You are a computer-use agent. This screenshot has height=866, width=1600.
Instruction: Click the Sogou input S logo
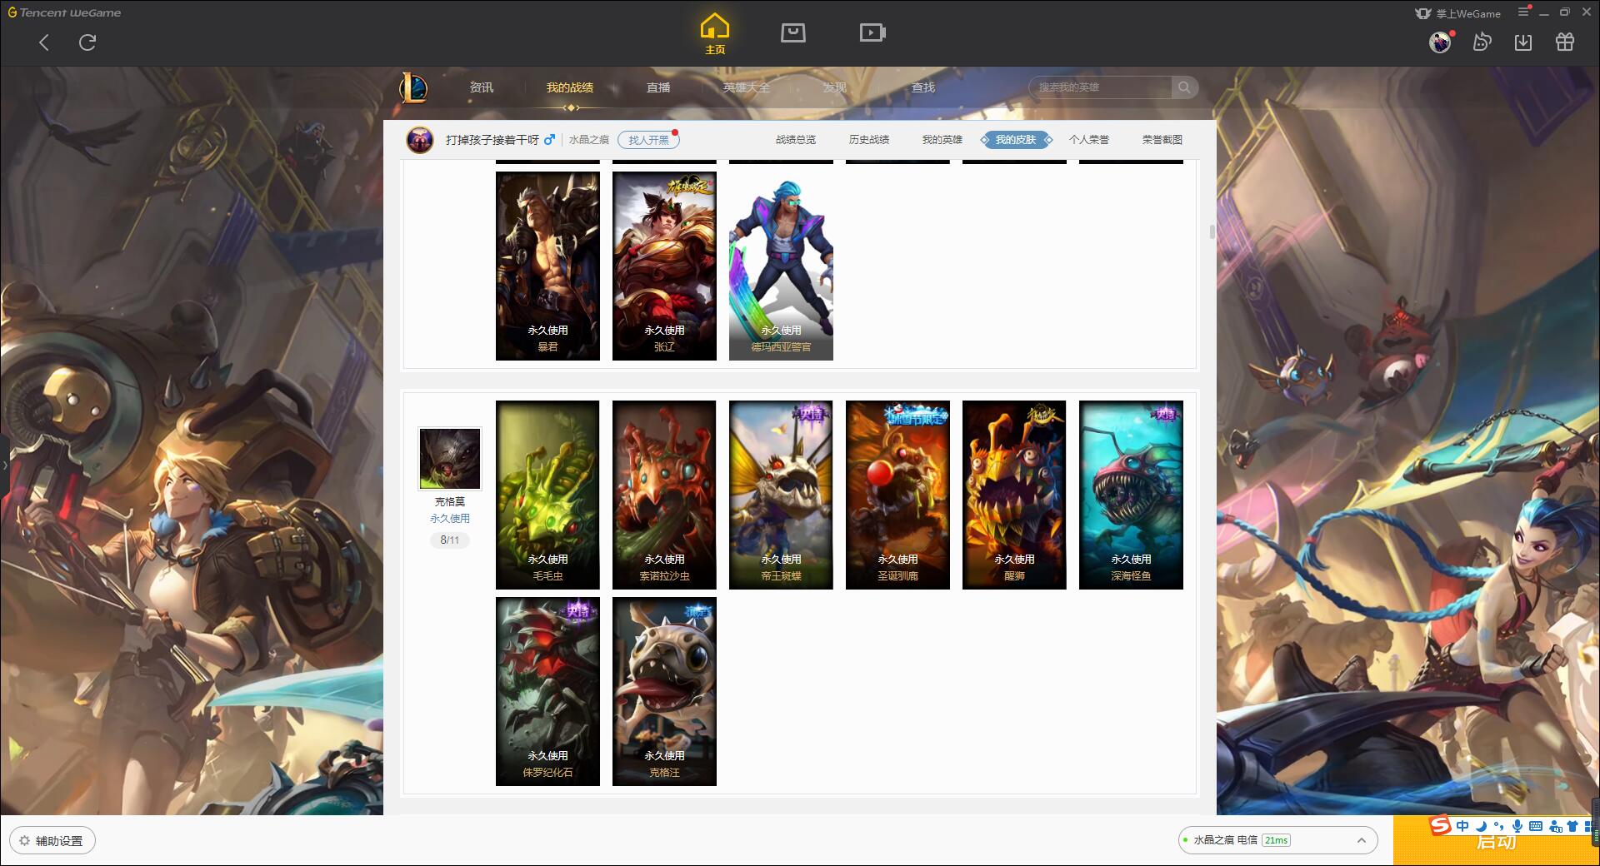click(x=1441, y=825)
